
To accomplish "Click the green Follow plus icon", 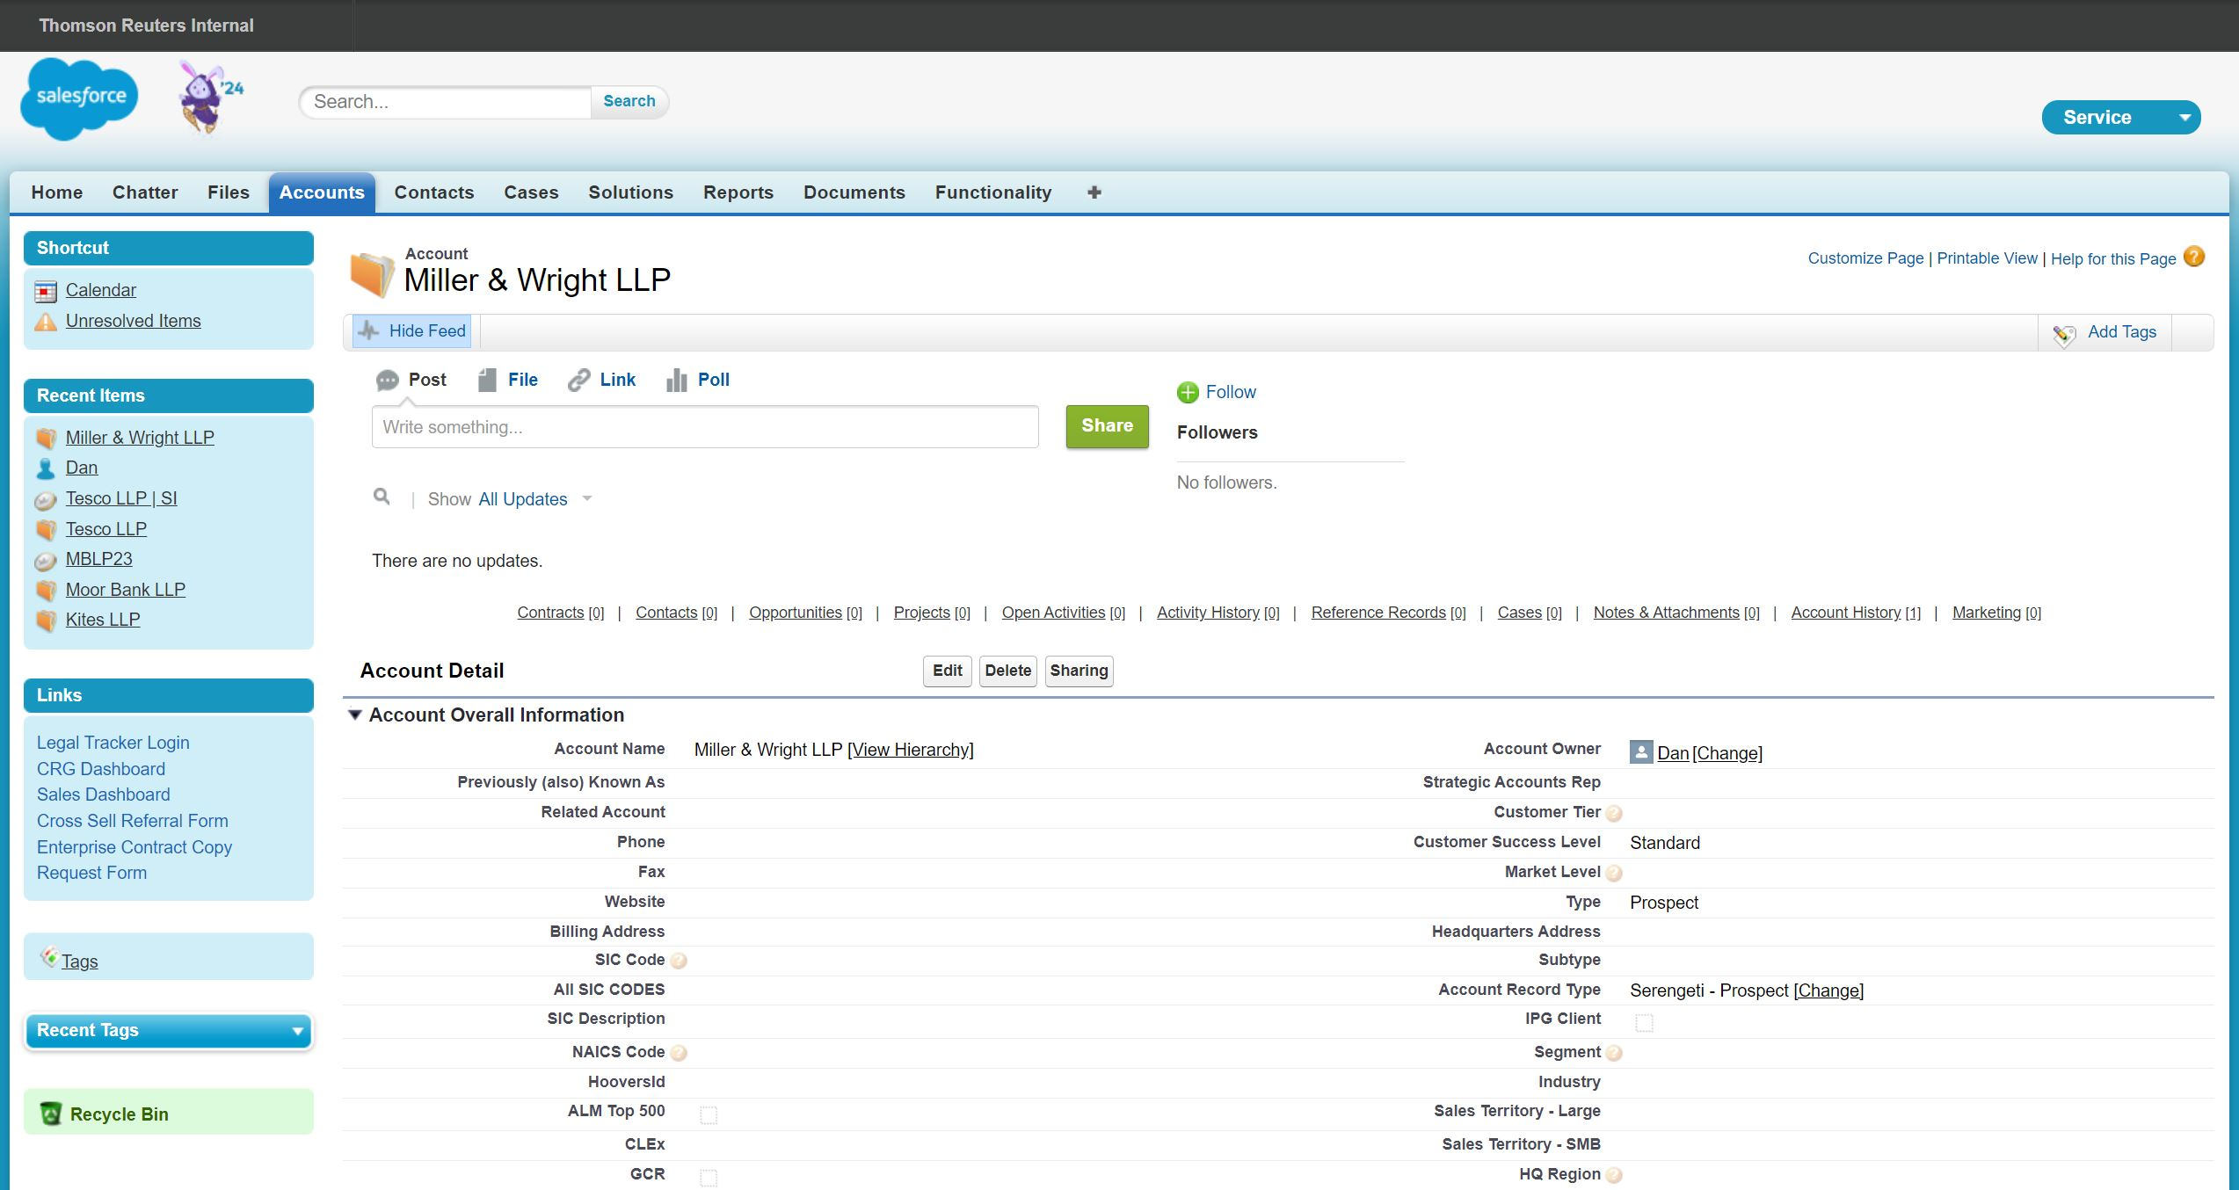I will click(1188, 393).
